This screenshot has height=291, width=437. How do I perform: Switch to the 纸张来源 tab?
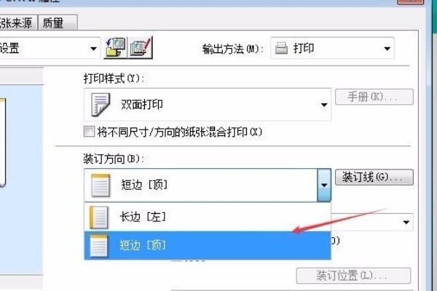coord(18,23)
